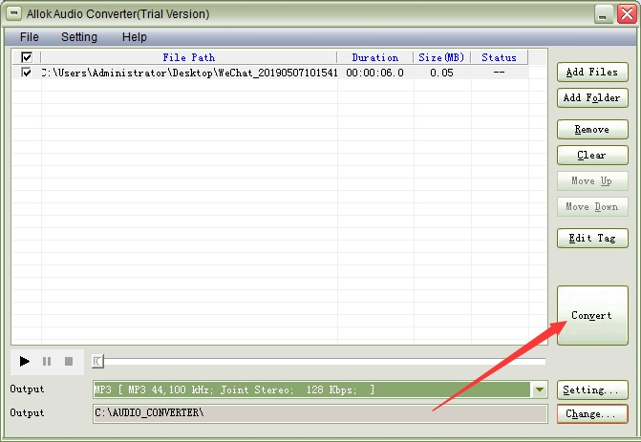641x442 pixels.
Task: Click the Add Folder button
Action: point(592,98)
